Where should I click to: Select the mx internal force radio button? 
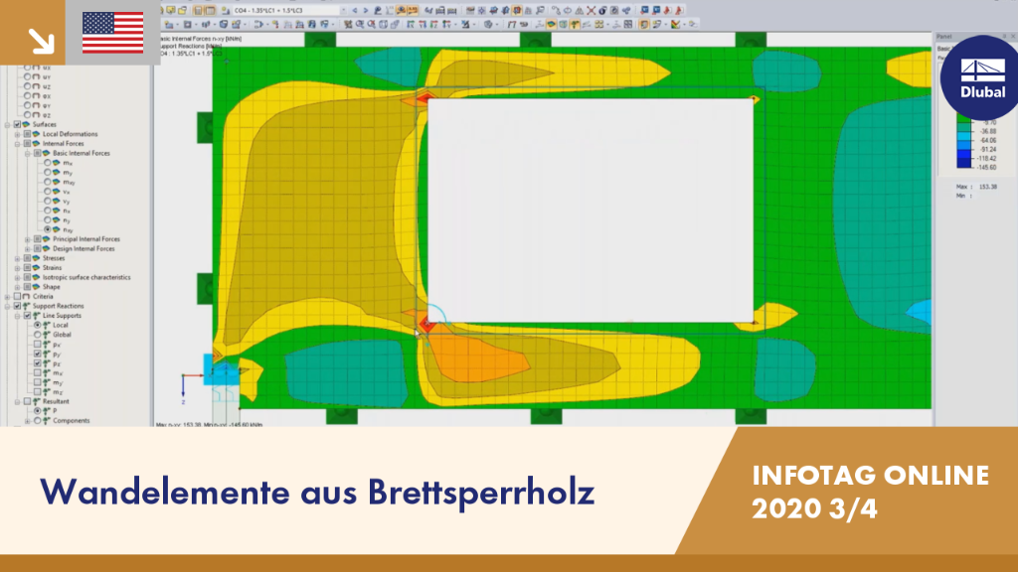(48, 163)
